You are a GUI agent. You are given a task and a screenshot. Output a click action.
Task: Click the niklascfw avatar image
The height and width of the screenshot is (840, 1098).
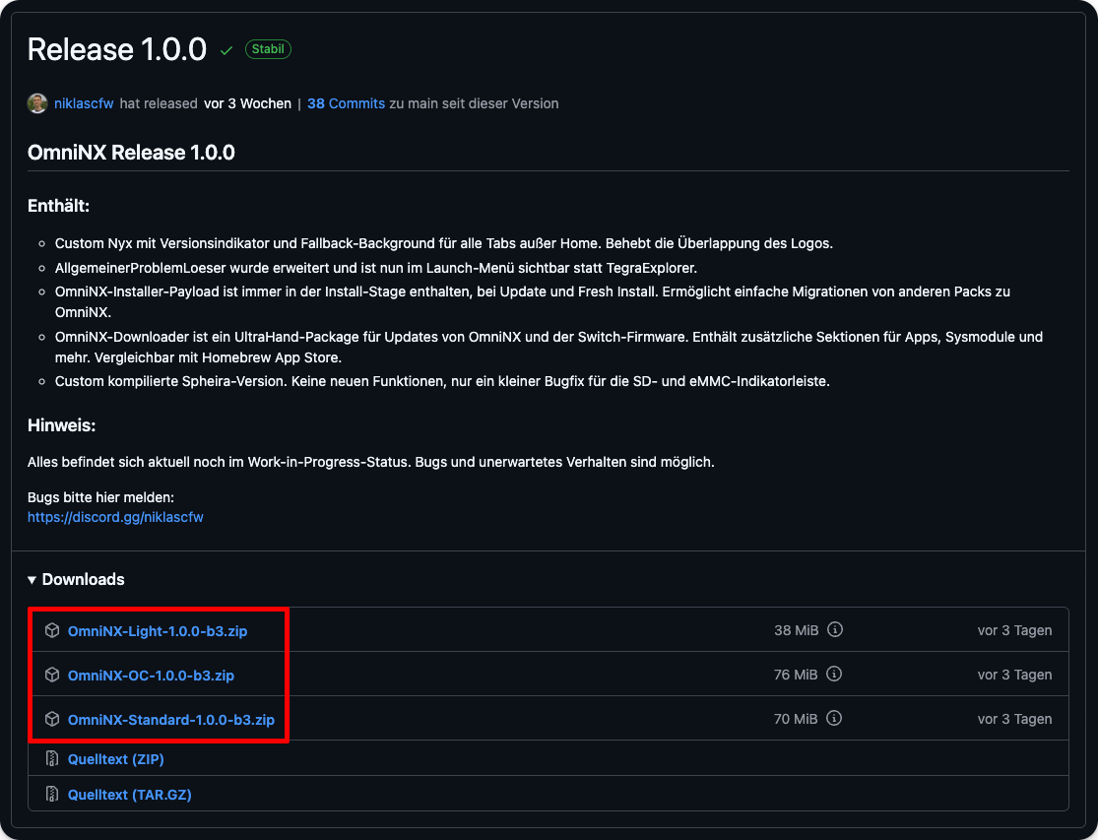coord(37,103)
